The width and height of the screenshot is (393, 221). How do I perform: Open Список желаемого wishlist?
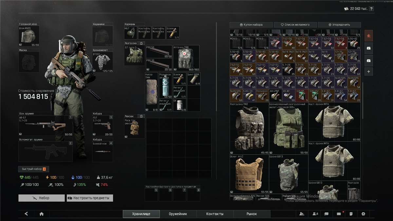295,25
